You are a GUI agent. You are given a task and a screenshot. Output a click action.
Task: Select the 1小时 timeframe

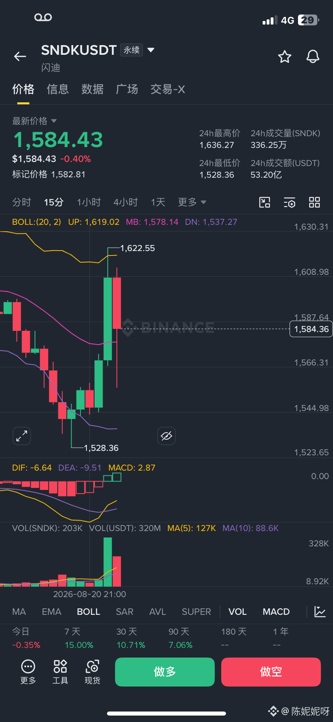click(89, 202)
